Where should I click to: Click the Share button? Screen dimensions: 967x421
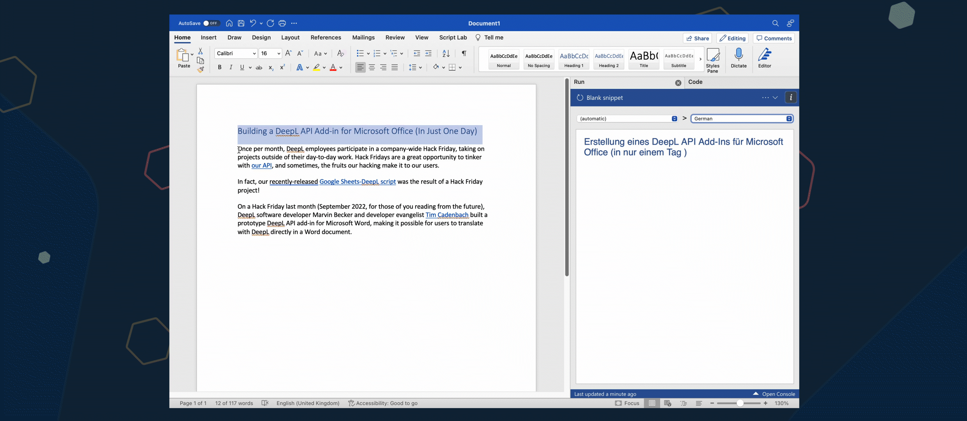point(698,38)
